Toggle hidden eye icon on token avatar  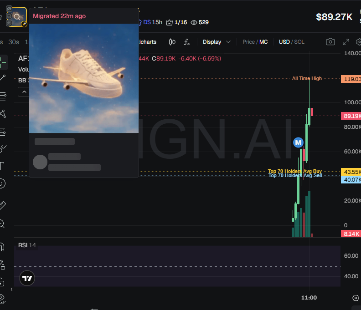pos(9,9)
